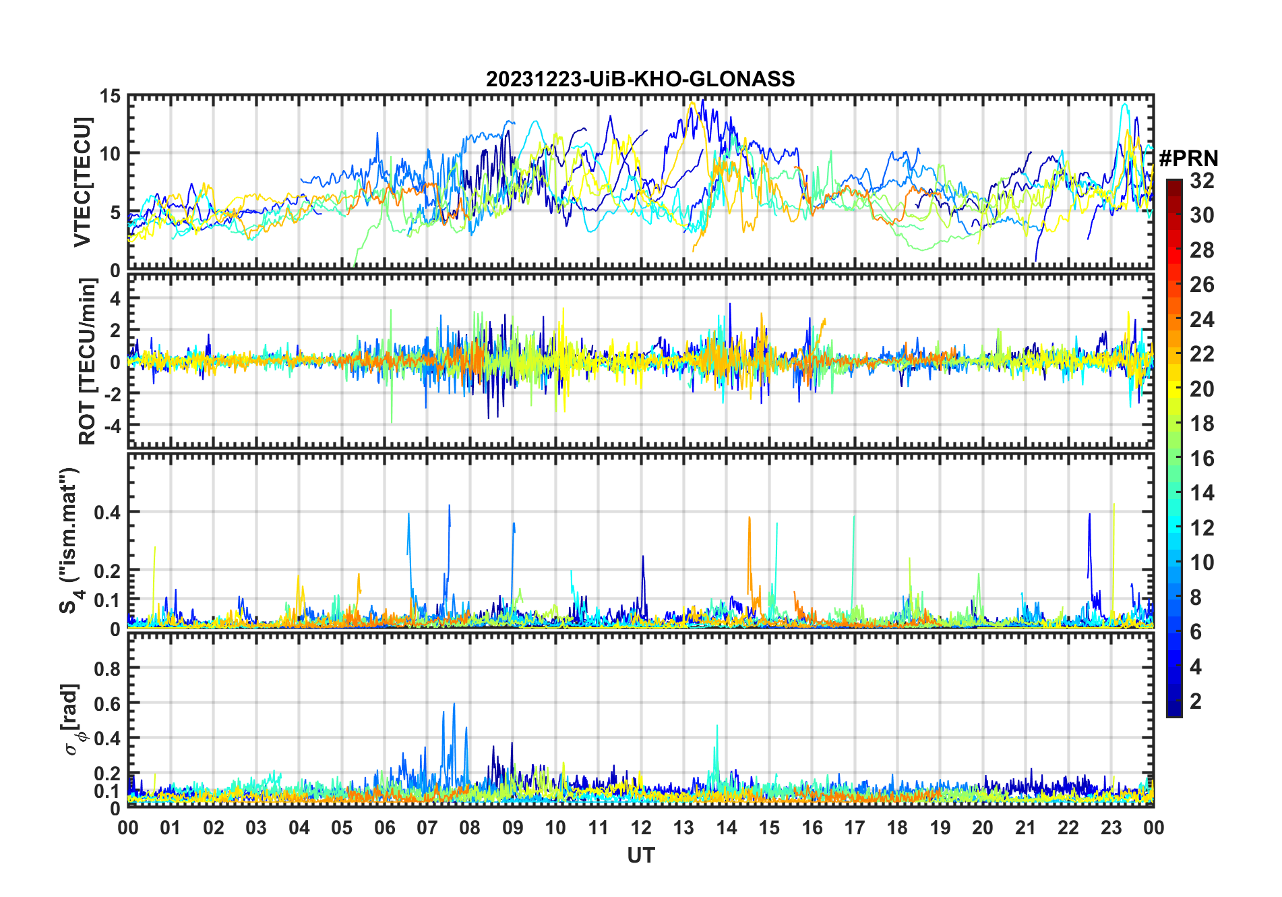This screenshot has width=1282, height=897.
Task: Click colorbar label 30
Action: click(x=1202, y=215)
